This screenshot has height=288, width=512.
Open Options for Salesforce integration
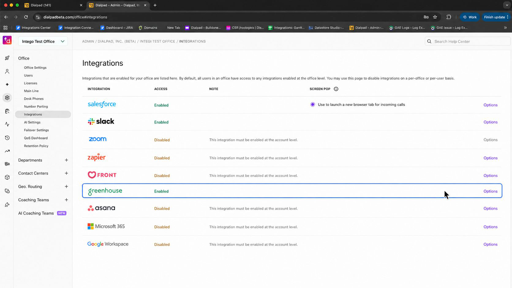pyautogui.click(x=490, y=105)
